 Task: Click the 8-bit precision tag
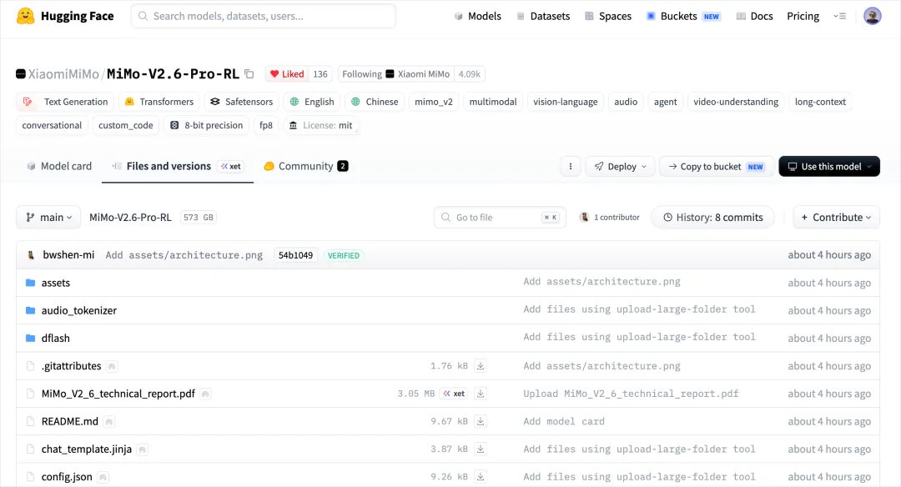(x=207, y=125)
